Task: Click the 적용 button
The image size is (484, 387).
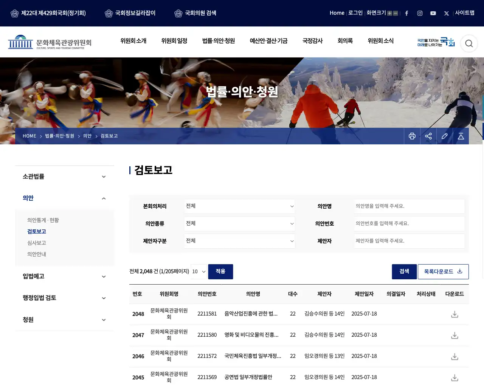Action: tap(220, 272)
